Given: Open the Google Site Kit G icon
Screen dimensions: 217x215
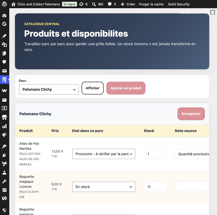Looking at the screenshot, I should coord(4,24).
